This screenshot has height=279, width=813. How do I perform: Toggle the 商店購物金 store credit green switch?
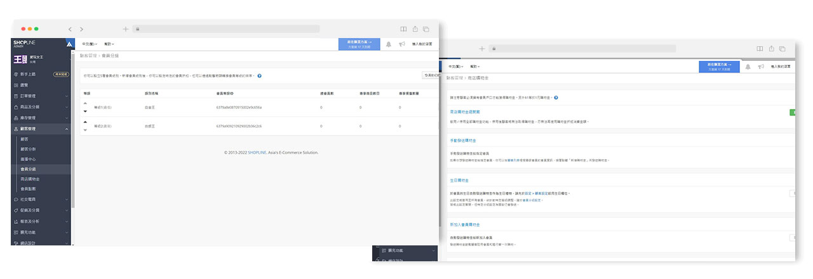(x=792, y=112)
